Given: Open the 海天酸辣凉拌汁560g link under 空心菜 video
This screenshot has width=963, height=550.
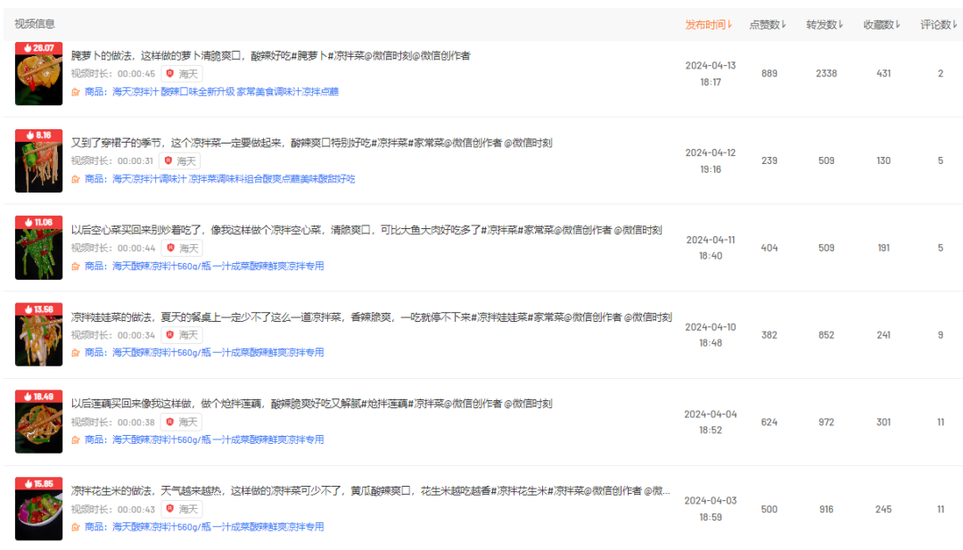Looking at the screenshot, I should coord(218,266).
